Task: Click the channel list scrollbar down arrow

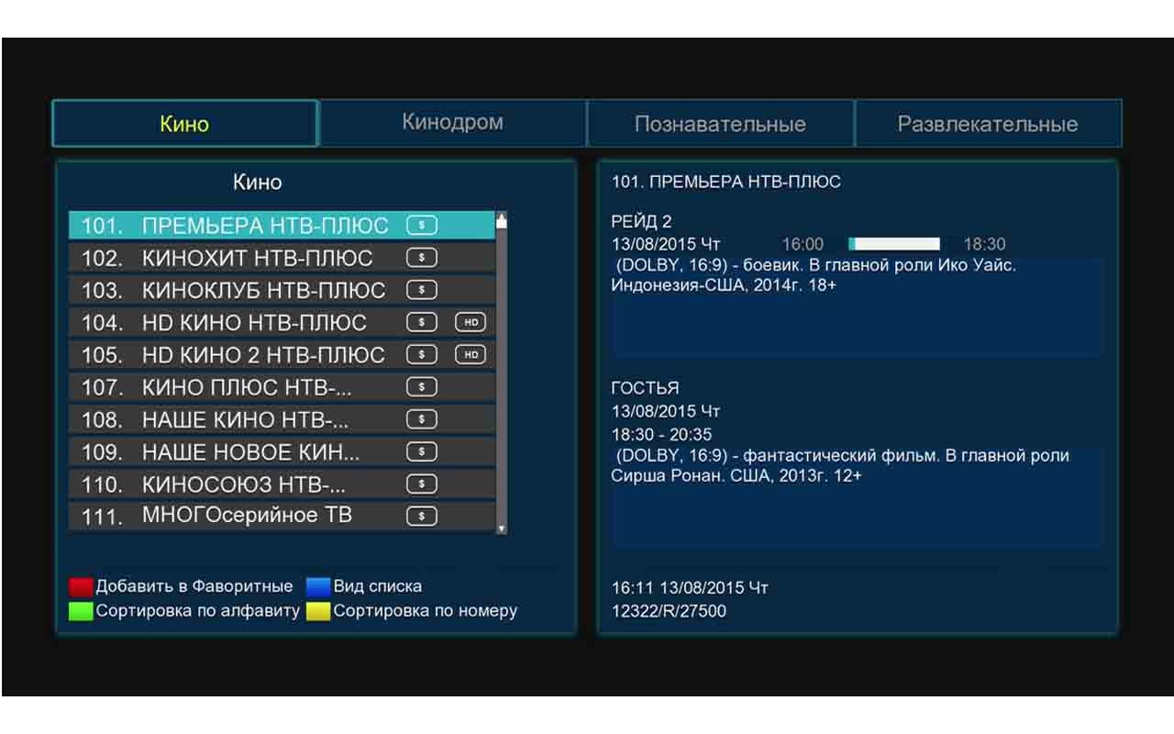Action: click(x=501, y=528)
